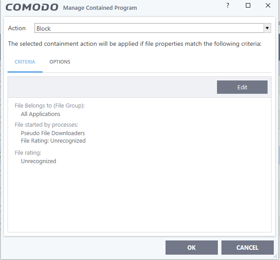
Task: Click the COMODO logo in title bar
Action: pos(32,8)
